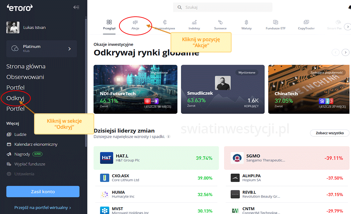
Task: Open CNTM ConnectM Technology row
Action: pos(286,209)
